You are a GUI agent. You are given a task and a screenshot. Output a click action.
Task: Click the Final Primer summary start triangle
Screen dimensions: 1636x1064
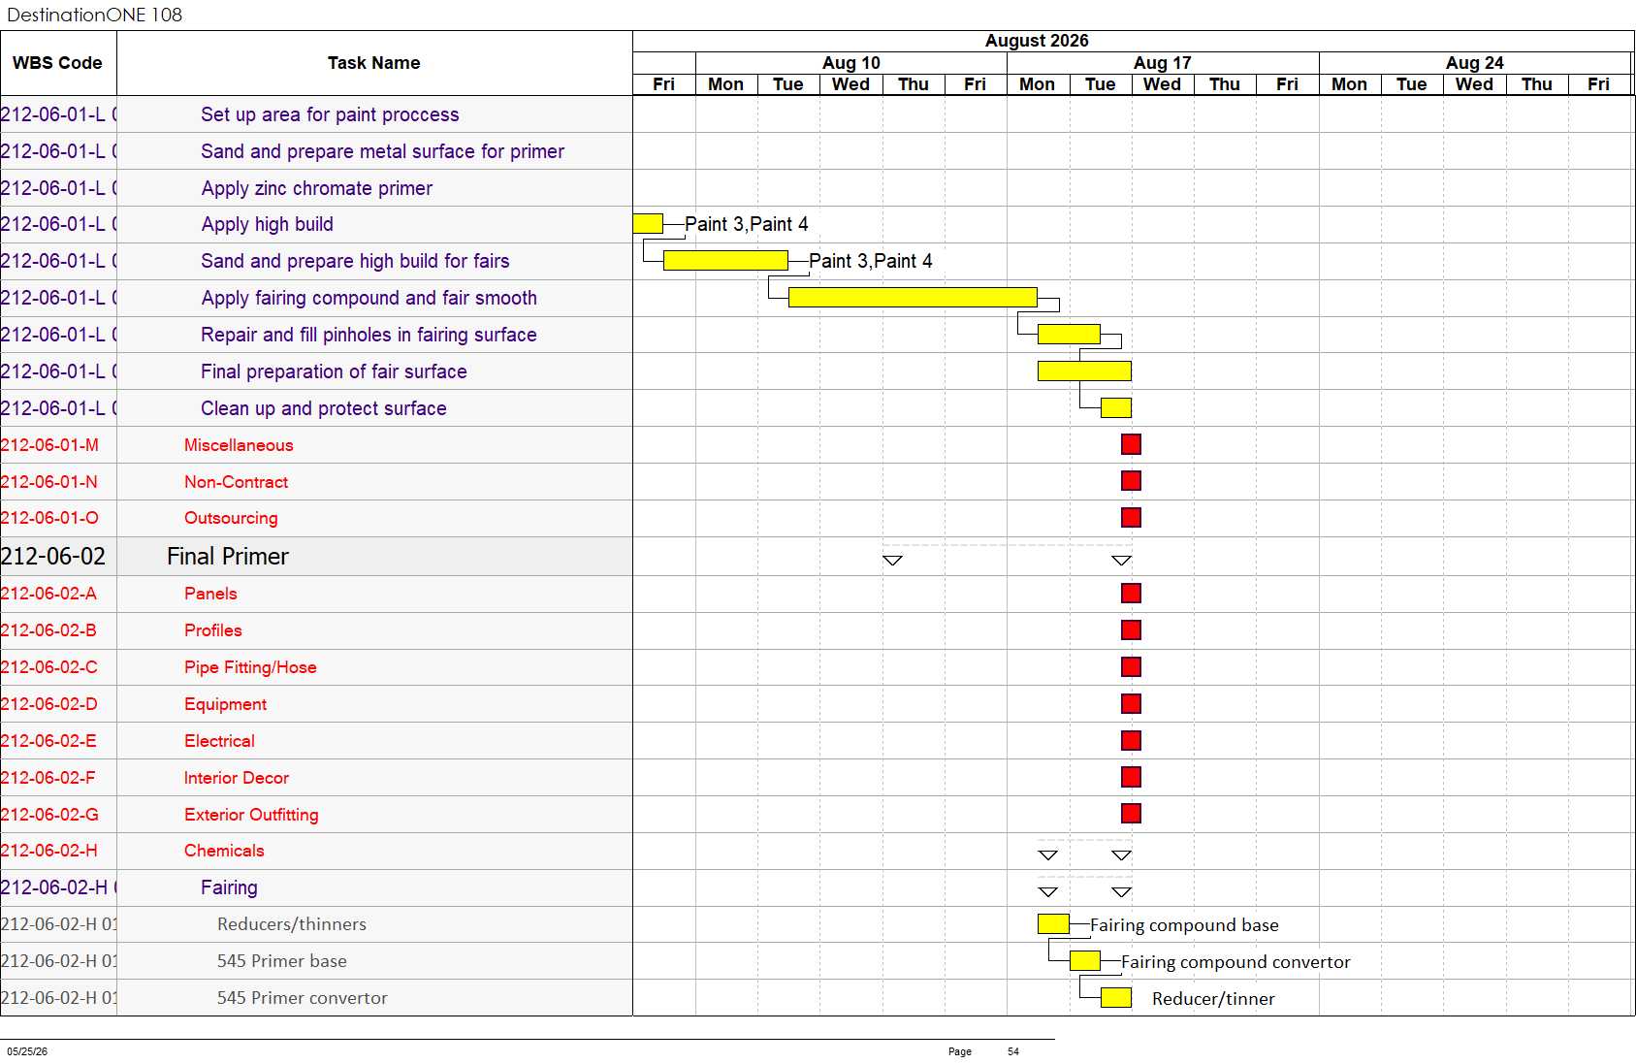(x=893, y=561)
